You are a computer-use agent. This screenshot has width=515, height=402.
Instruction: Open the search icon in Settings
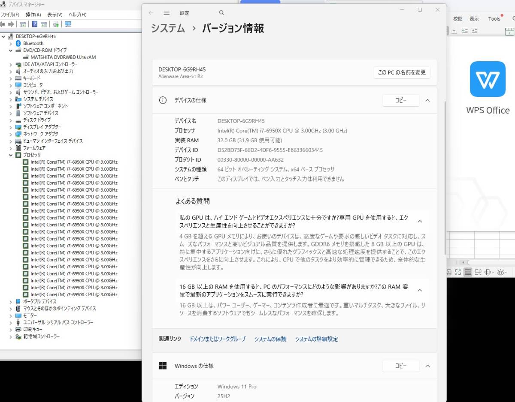(x=221, y=13)
